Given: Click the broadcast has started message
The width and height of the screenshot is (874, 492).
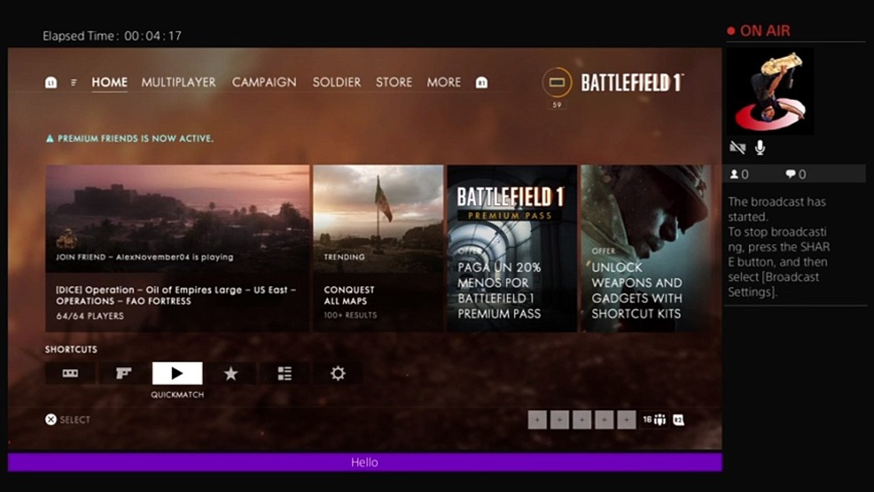Looking at the screenshot, I should pos(779,247).
